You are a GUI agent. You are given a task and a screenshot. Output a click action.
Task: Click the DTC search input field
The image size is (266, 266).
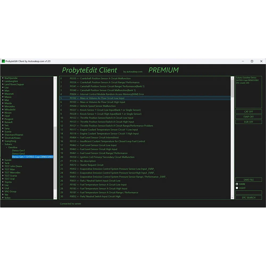248,193
